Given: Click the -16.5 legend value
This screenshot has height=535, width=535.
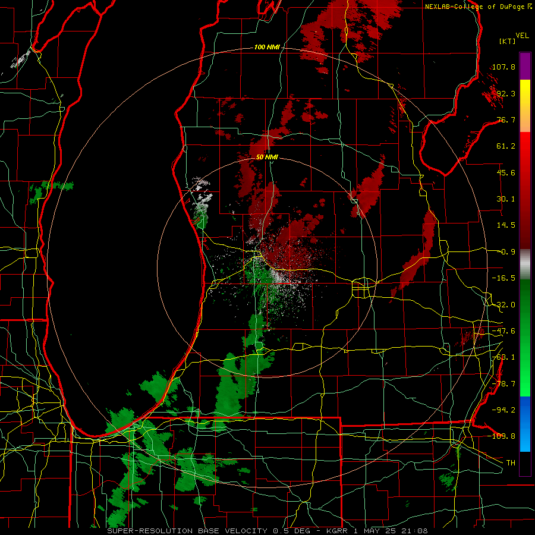Looking at the screenshot, I should point(503,278).
